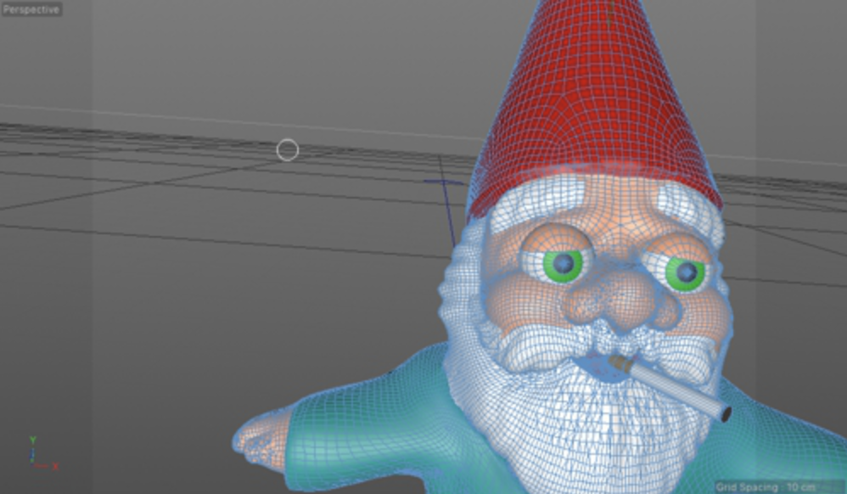Click the blue axis handle behind the gnome
Image resolution: width=847 pixels, height=494 pixels.
click(445, 182)
